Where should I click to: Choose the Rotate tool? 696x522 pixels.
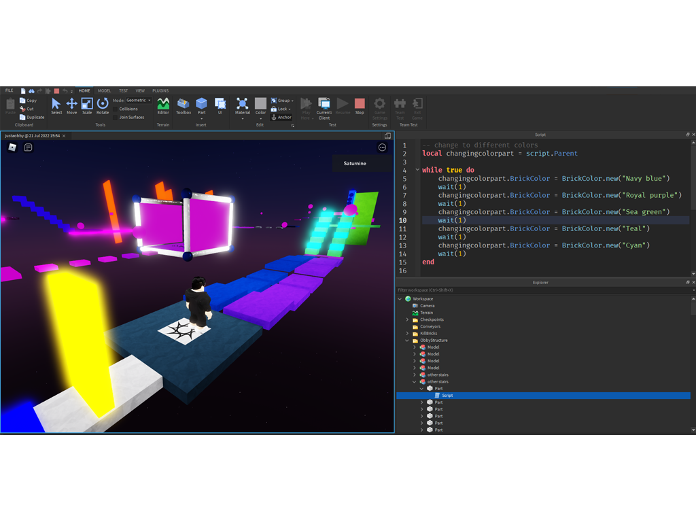pyautogui.click(x=103, y=105)
